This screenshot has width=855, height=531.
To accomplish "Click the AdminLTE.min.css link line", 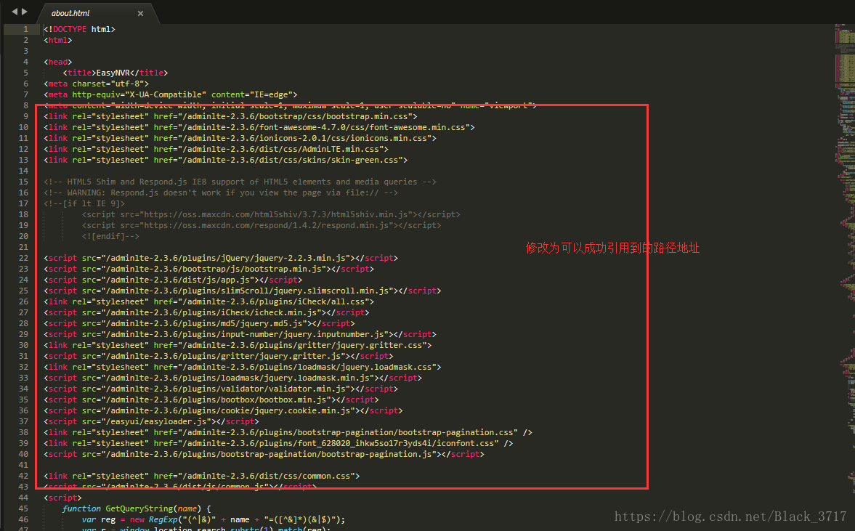I will pyautogui.click(x=216, y=149).
